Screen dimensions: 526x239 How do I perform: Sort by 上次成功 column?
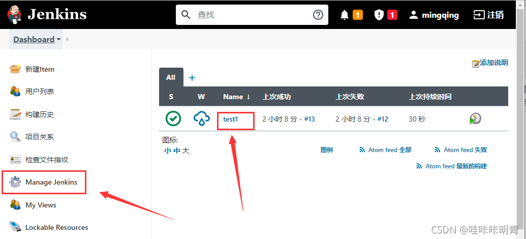click(276, 97)
